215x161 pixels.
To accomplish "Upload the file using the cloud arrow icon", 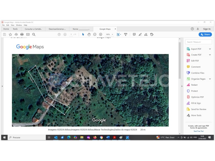I will tap(16, 34).
